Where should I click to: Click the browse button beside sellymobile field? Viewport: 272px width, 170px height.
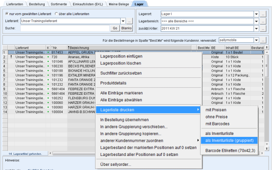[263, 40]
